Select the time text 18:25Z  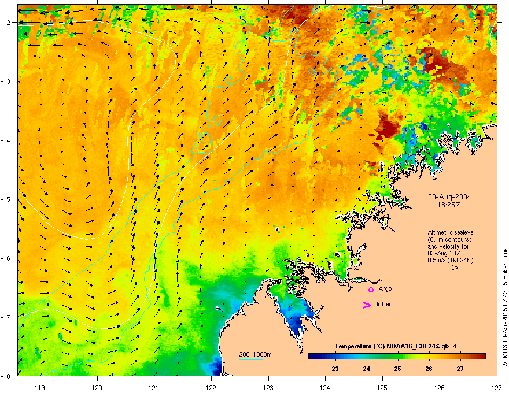click(449, 205)
